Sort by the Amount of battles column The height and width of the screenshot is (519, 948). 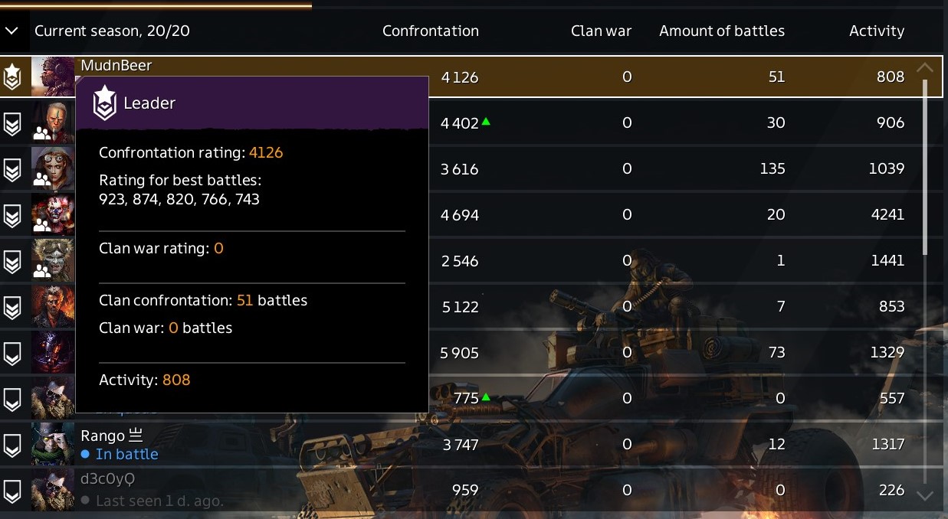(721, 31)
